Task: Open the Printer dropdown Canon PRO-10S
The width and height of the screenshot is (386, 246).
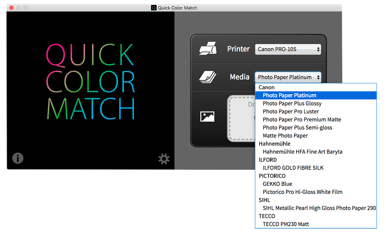Action: point(288,49)
